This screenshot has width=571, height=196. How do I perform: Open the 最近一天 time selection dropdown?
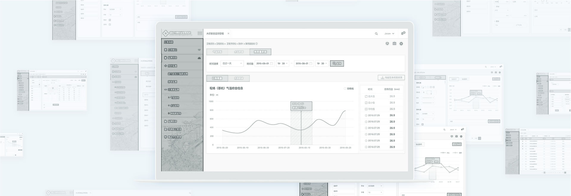click(x=232, y=63)
